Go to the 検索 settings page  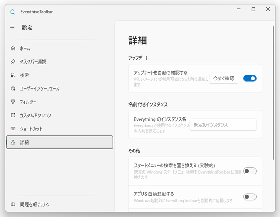[x=60, y=75]
